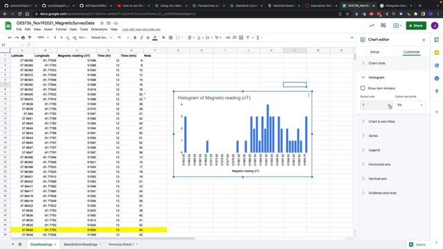This screenshot has width=443, height=249.
Task: Expand the Chart & axis titles section
Action: coord(393,122)
